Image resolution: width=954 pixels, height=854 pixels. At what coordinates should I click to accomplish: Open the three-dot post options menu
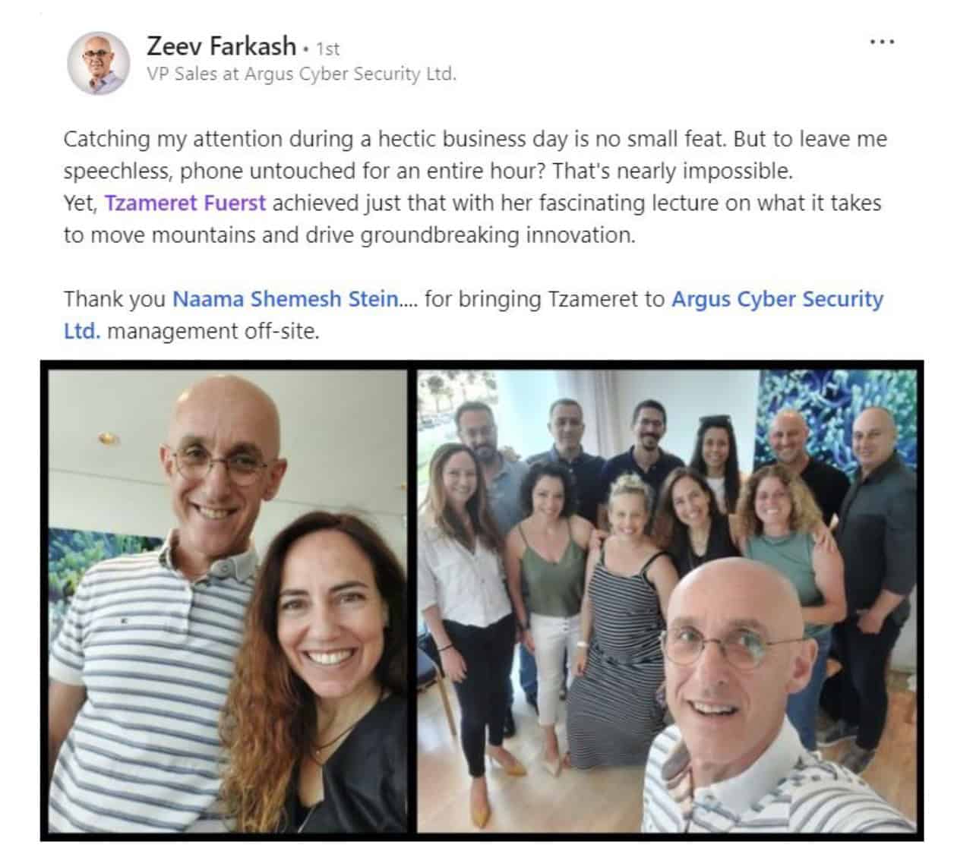(x=882, y=42)
